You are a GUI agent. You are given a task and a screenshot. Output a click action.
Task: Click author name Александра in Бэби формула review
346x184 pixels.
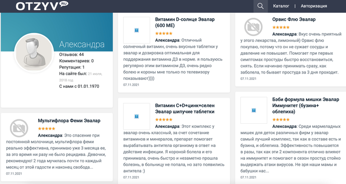point(284,126)
